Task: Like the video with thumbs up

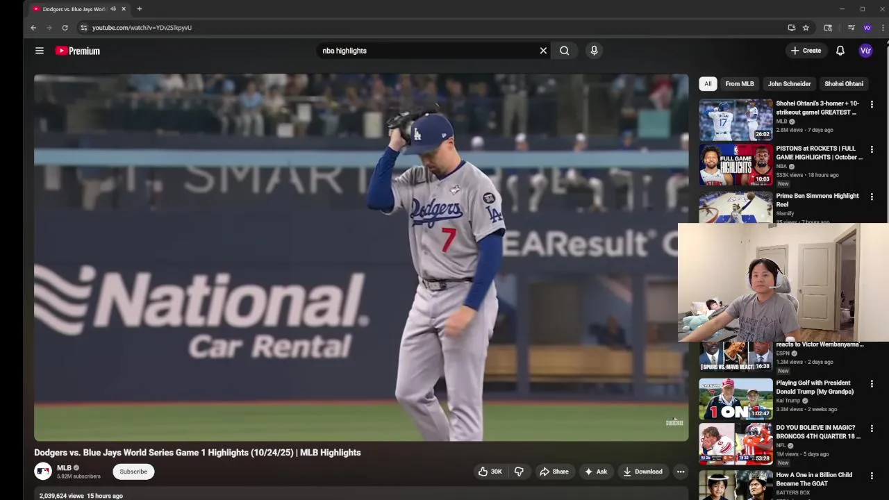Action: pyautogui.click(x=490, y=472)
